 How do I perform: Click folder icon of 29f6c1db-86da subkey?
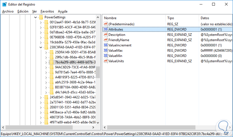(51, 57)
